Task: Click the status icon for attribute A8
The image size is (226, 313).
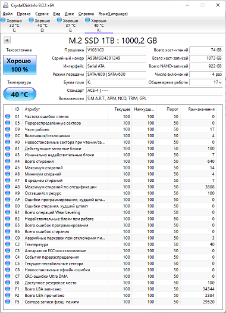Action: [8, 187]
